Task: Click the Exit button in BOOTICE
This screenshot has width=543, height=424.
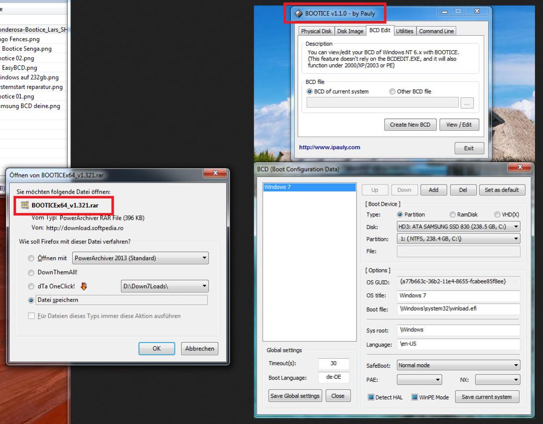Action: tap(469, 148)
